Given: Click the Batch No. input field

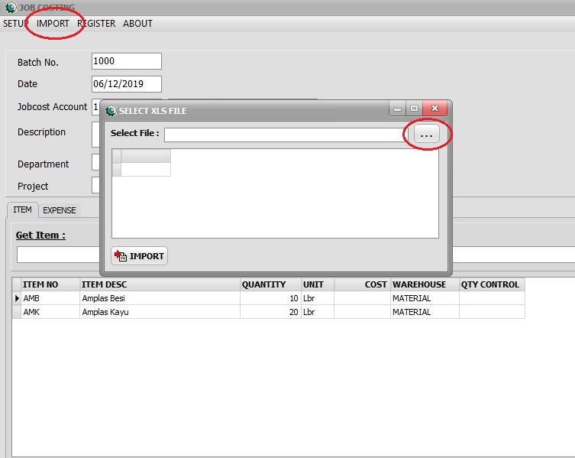Looking at the screenshot, I should (126, 62).
